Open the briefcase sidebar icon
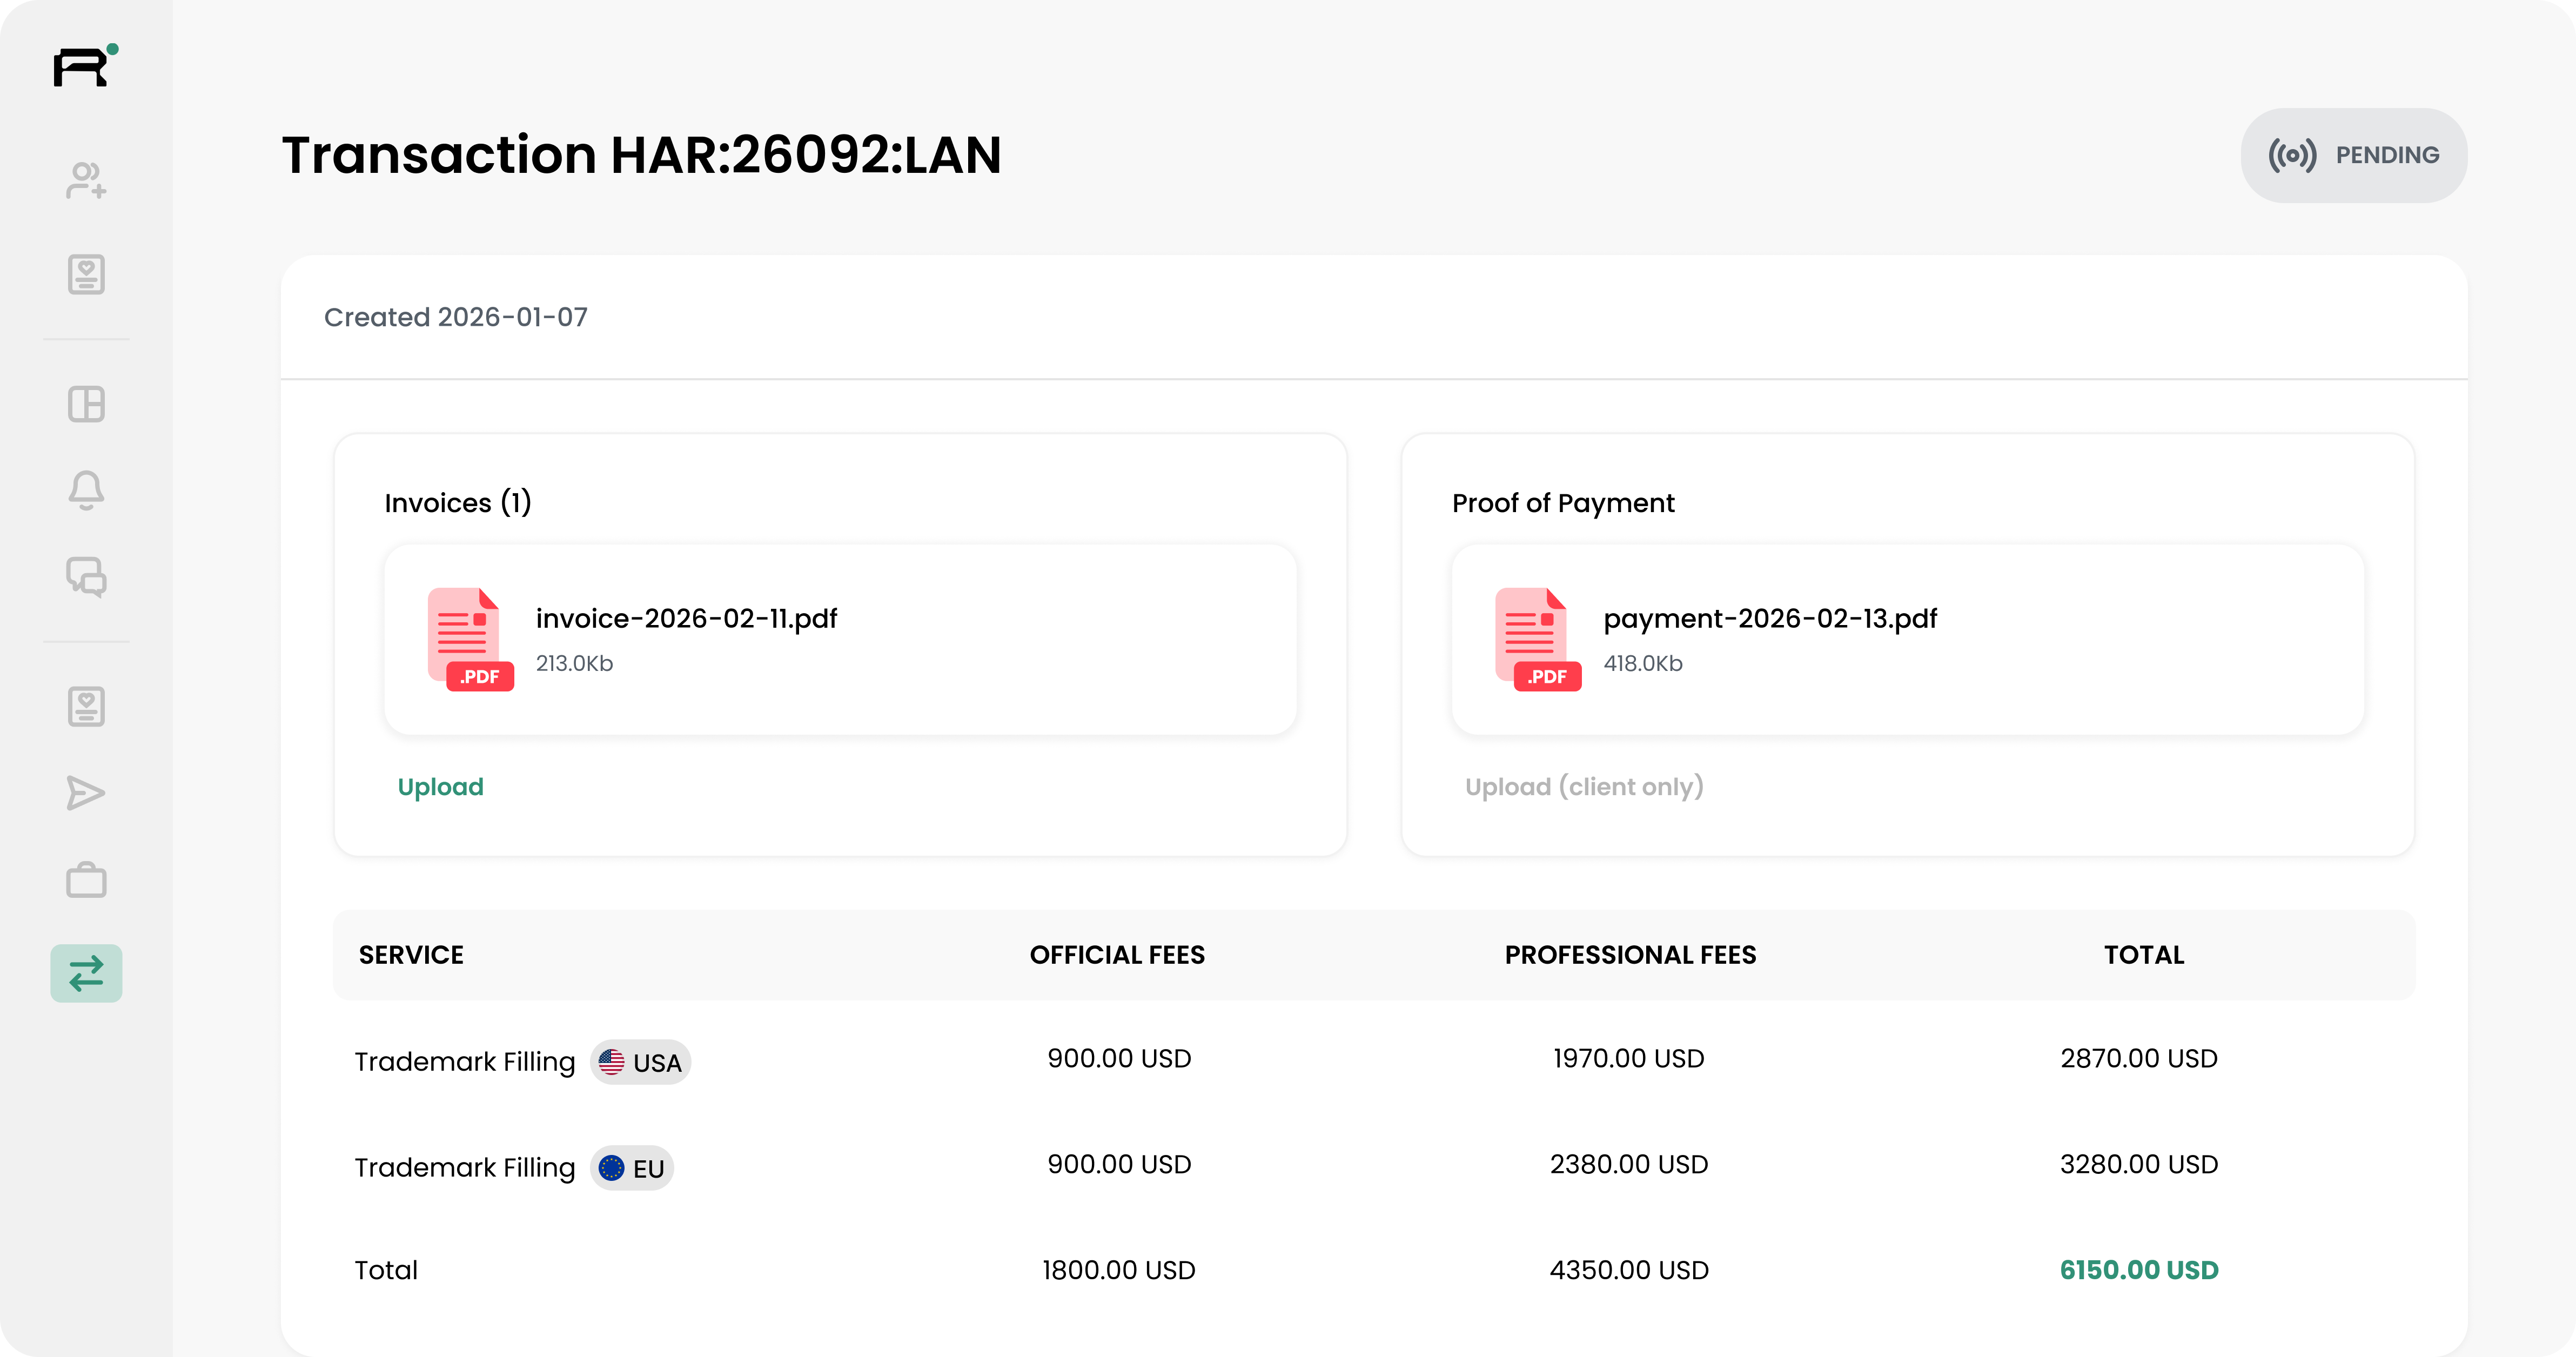The height and width of the screenshot is (1357, 2576). click(x=86, y=880)
